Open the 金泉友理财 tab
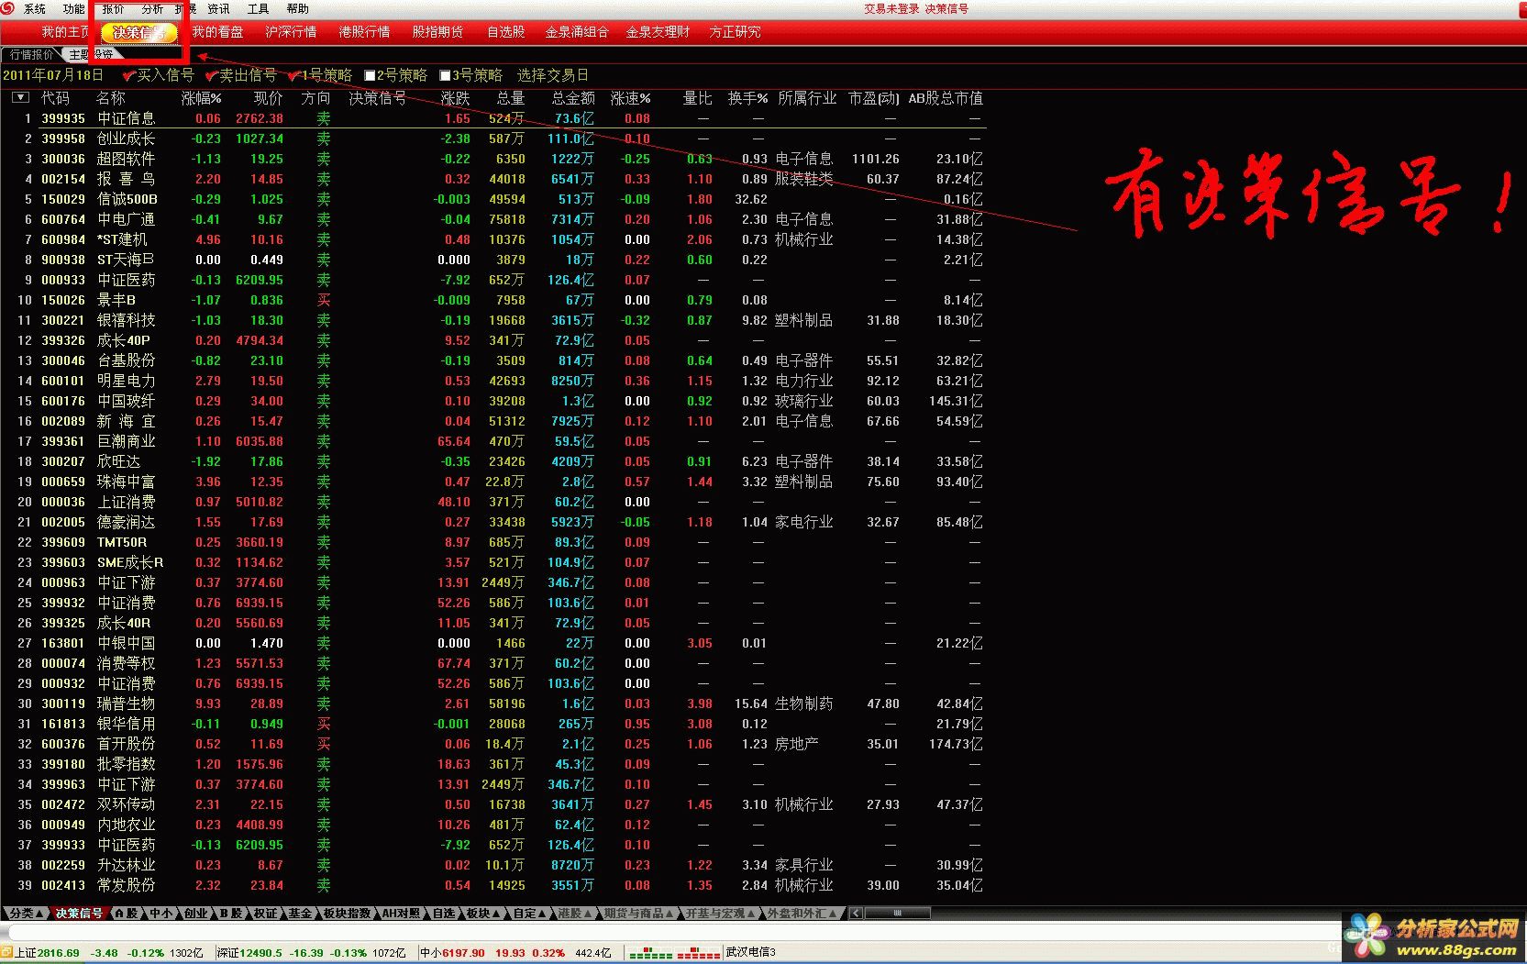The height and width of the screenshot is (964, 1527). point(658,32)
